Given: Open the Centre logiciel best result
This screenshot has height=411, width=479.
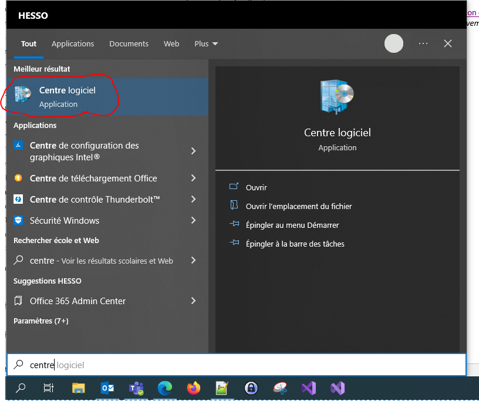Looking at the screenshot, I should pos(107,96).
